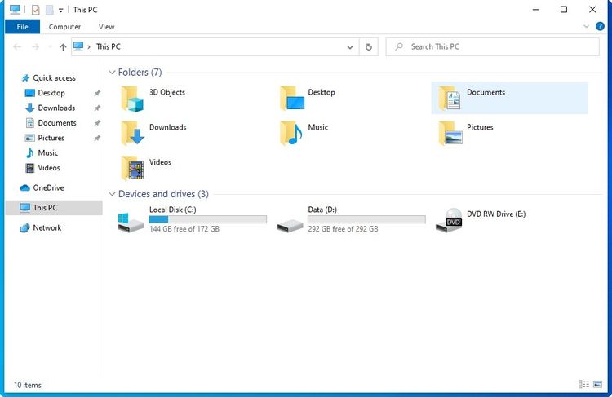Open the Music folder icon in Folders
The image size is (612, 397).
pos(291,133)
